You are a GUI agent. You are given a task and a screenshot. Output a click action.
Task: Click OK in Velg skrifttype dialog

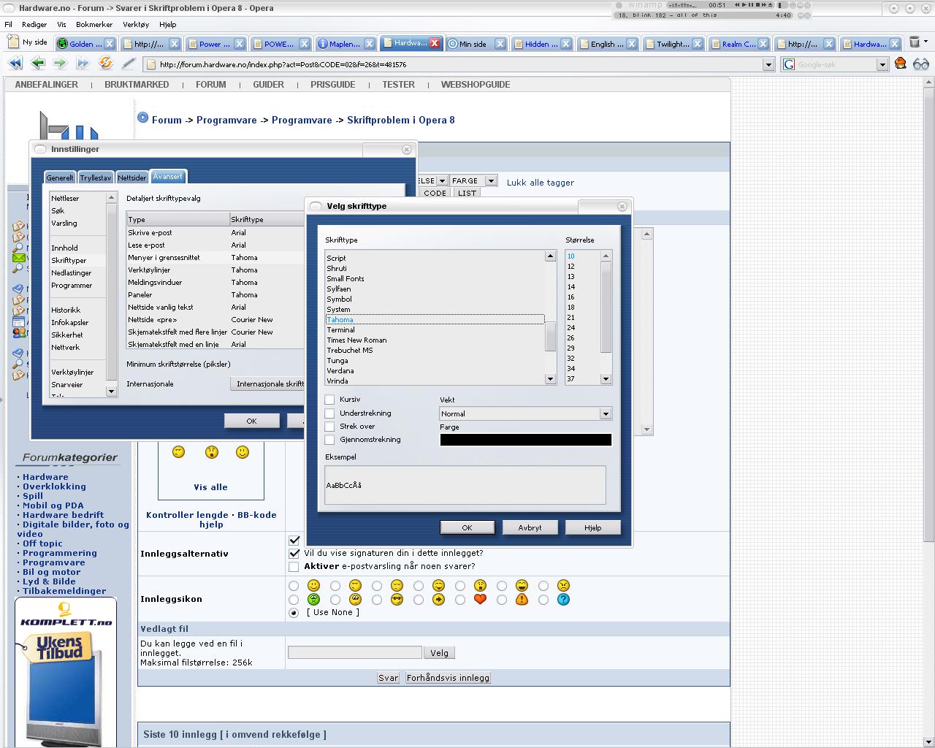tap(467, 527)
